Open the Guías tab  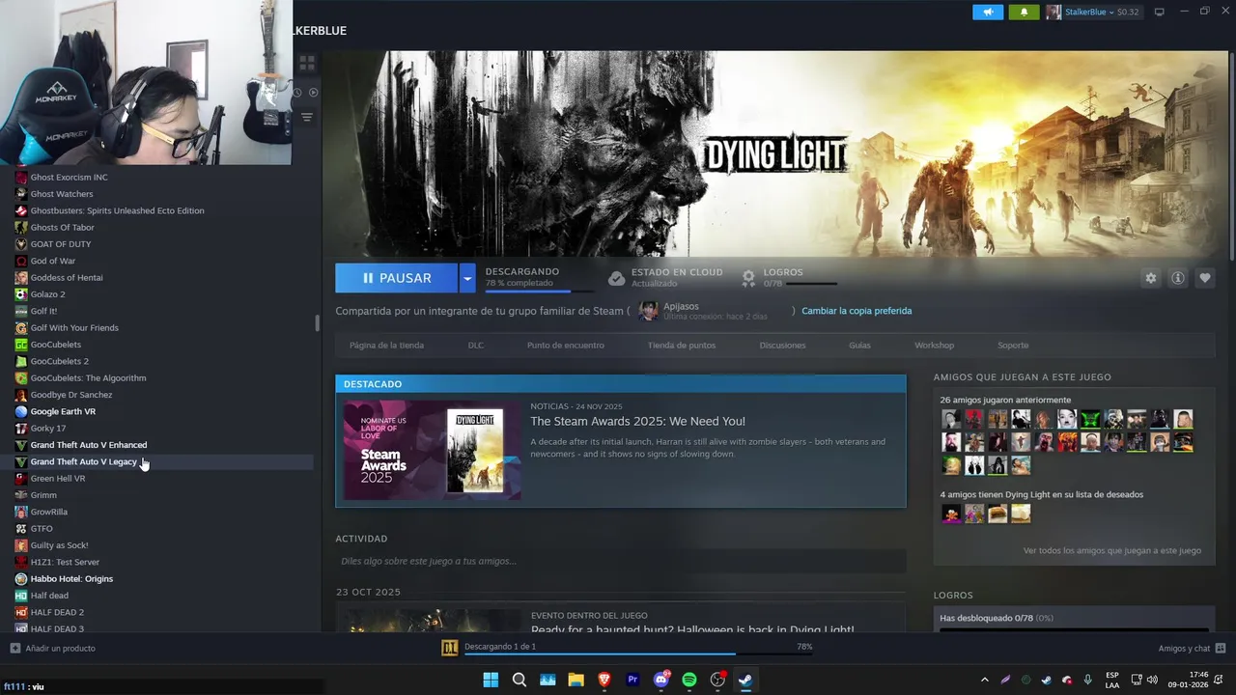pyautogui.click(x=859, y=345)
